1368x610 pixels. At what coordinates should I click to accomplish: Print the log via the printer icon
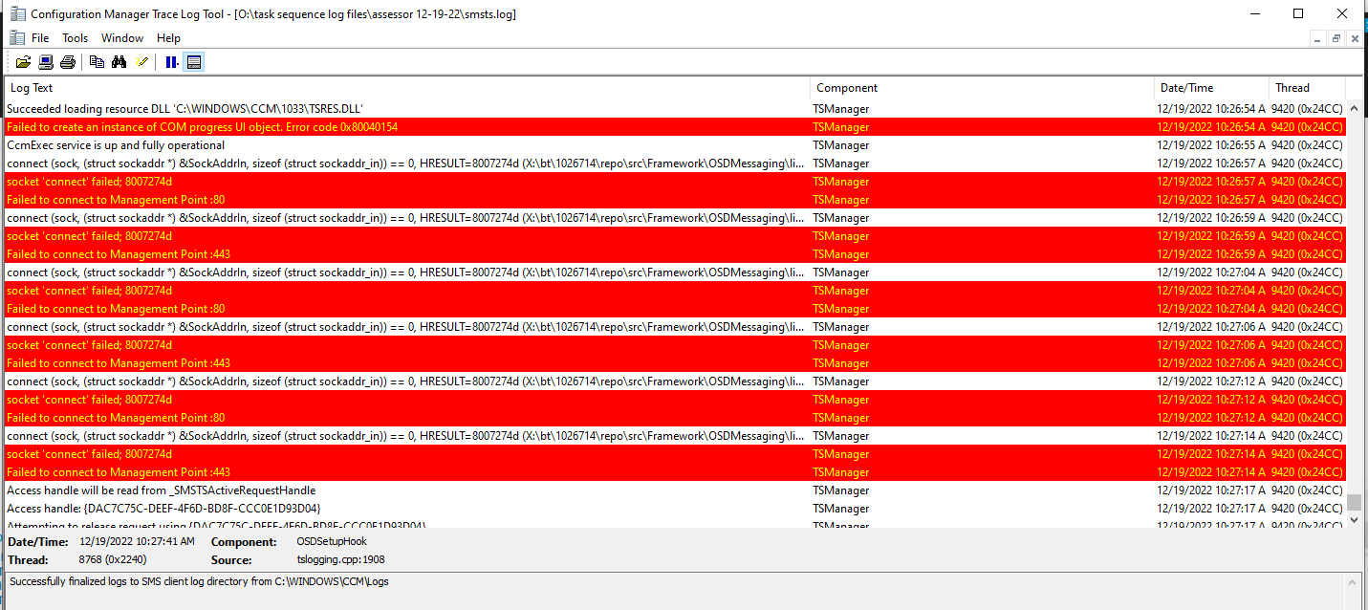67,61
